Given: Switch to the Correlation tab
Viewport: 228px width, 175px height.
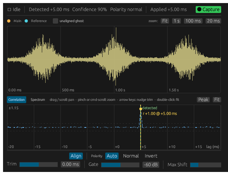Looking at the screenshot, I should pyautogui.click(x=16, y=100).
